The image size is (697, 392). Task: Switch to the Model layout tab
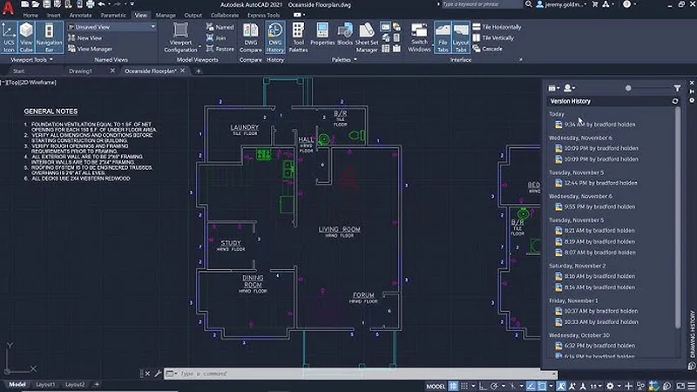pos(17,384)
